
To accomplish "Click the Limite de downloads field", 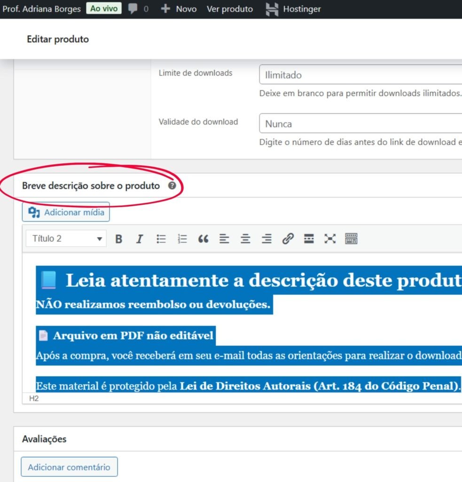I will [x=360, y=75].
